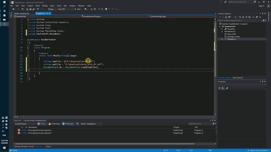The height and width of the screenshot is (152, 271).
Task: Click the Alphabetical sort icon in Properties panel
Action: (x=223, y=88)
